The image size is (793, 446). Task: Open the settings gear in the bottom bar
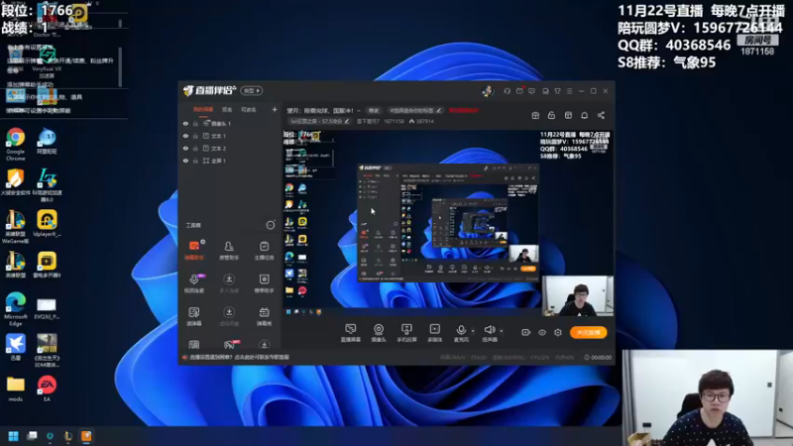coord(558,333)
